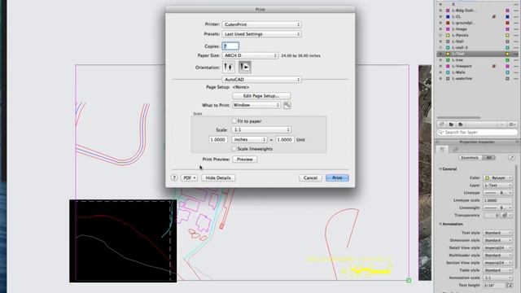Open the inches unit dropdown
521x293 pixels.
(x=249, y=139)
